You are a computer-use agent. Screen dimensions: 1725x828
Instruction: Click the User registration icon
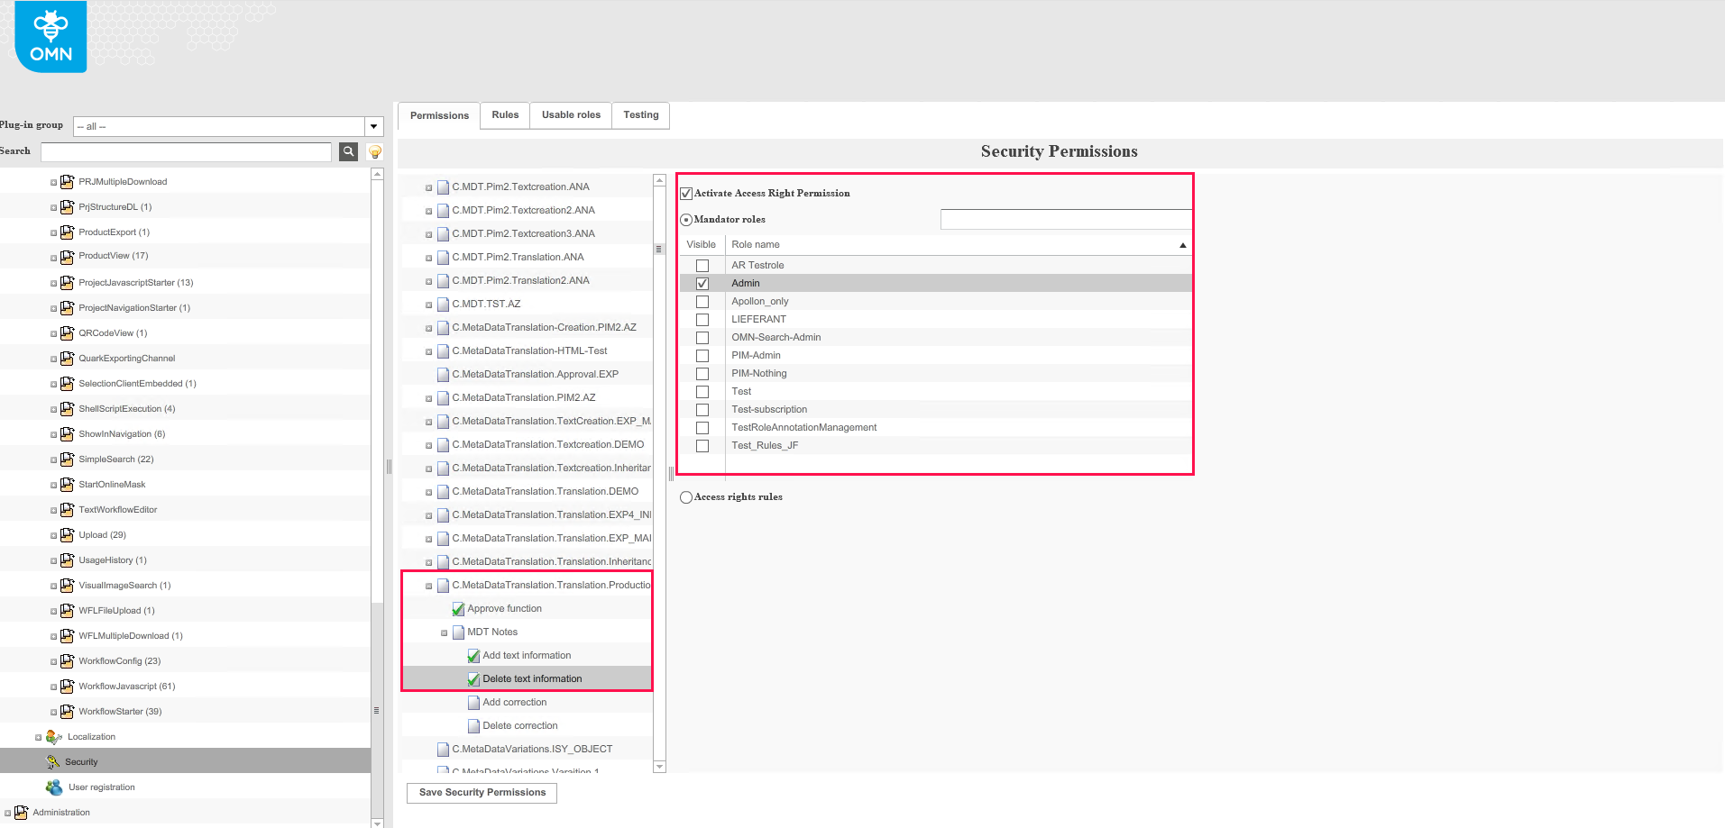(x=54, y=787)
